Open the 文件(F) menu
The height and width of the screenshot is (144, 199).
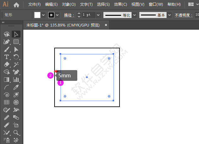pos(34,5)
